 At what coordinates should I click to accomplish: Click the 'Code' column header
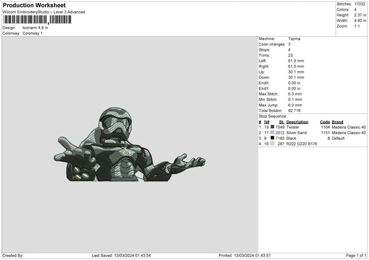point(325,122)
